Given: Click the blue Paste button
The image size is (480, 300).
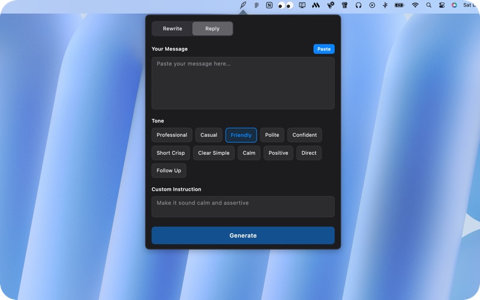Looking at the screenshot, I should tap(324, 49).
